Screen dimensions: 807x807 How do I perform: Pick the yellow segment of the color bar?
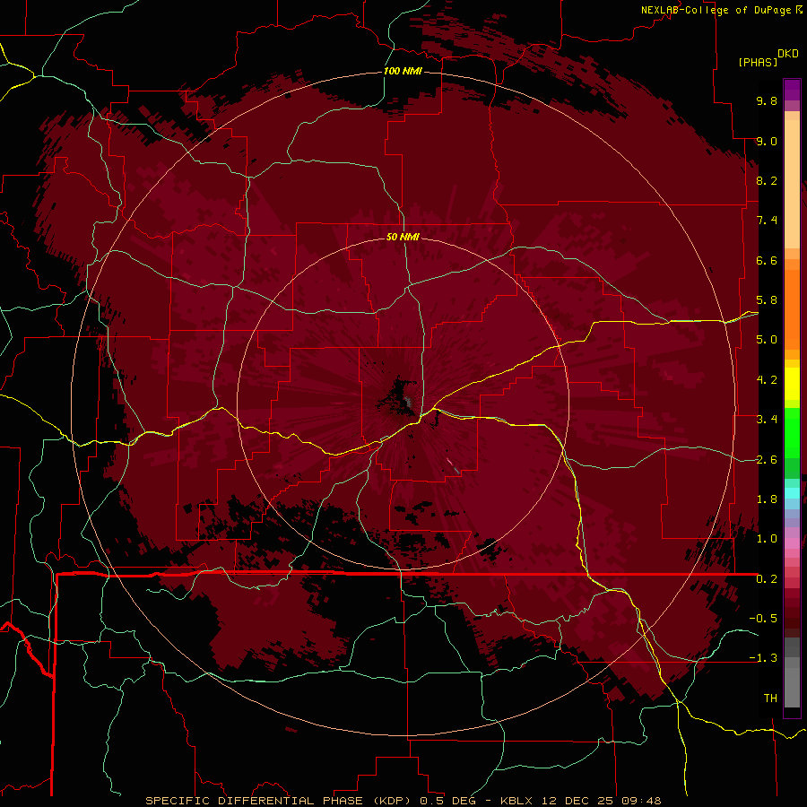point(792,384)
